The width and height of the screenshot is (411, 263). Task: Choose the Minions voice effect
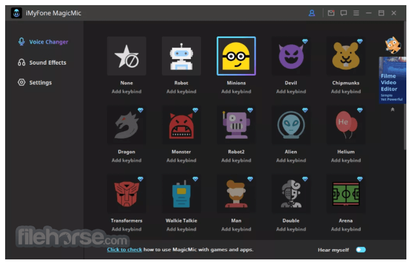click(236, 56)
